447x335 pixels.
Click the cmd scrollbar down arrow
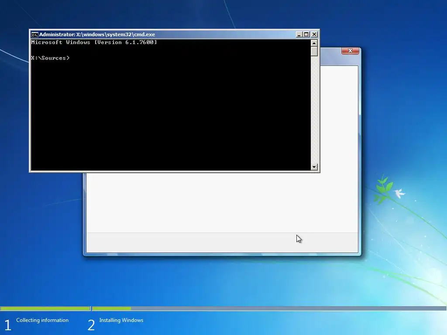[314, 167]
